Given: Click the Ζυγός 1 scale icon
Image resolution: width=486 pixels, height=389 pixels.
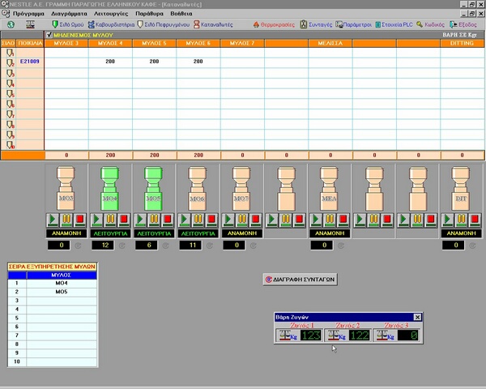Looking at the screenshot, I should 287,335.
